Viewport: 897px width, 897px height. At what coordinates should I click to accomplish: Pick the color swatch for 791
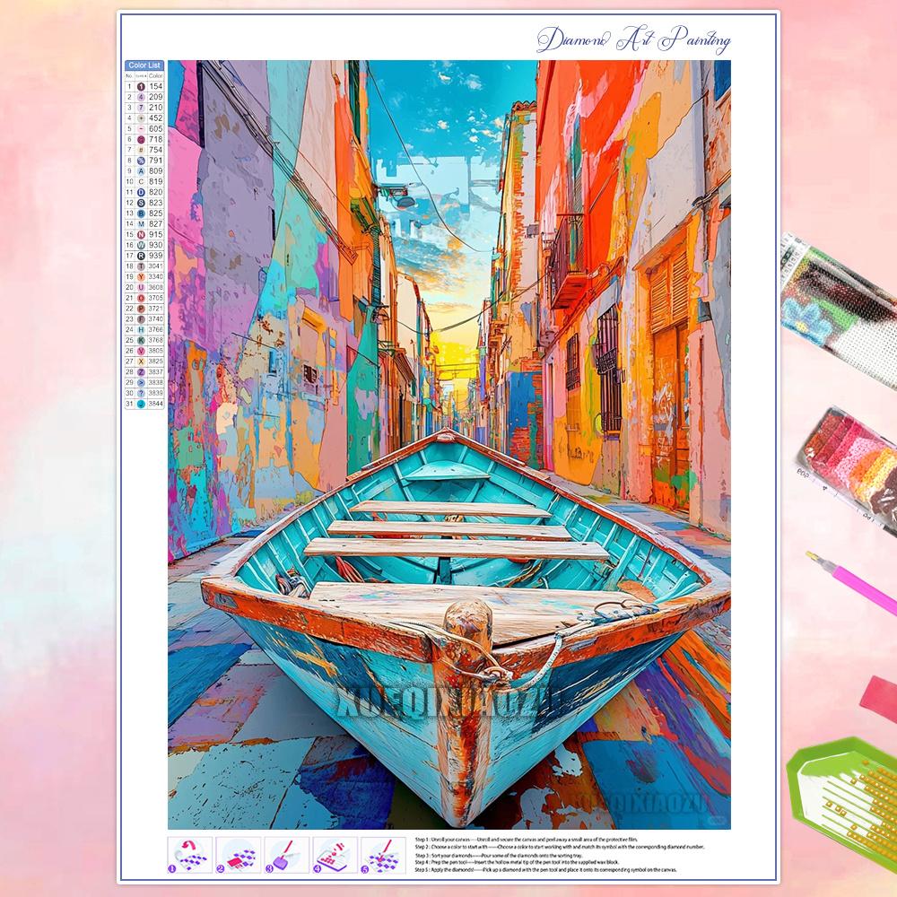tap(141, 161)
